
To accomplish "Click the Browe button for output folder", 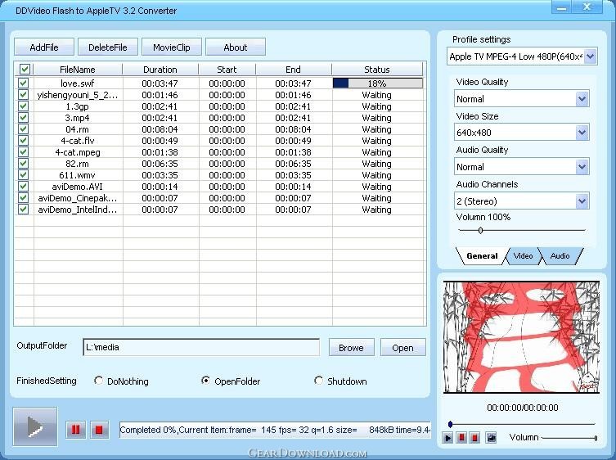I will [351, 348].
